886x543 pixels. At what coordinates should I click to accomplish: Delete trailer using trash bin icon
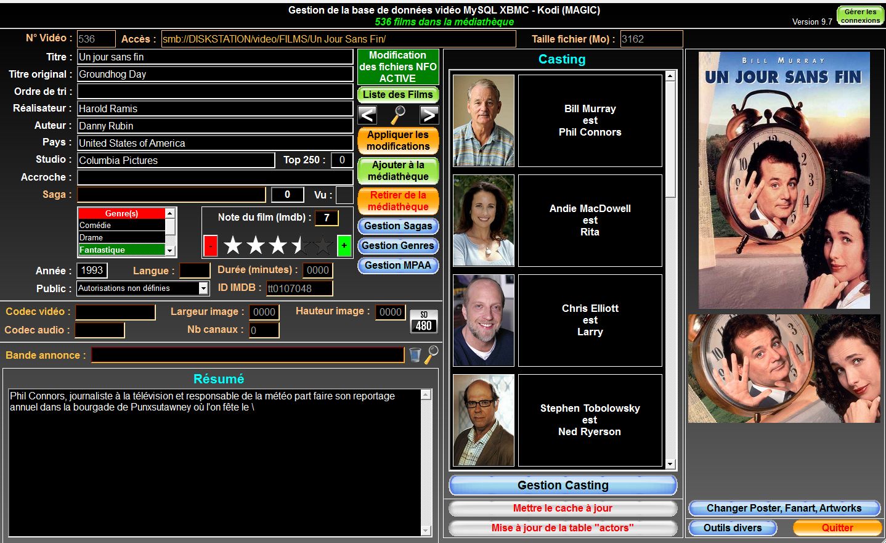(x=415, y=355)
